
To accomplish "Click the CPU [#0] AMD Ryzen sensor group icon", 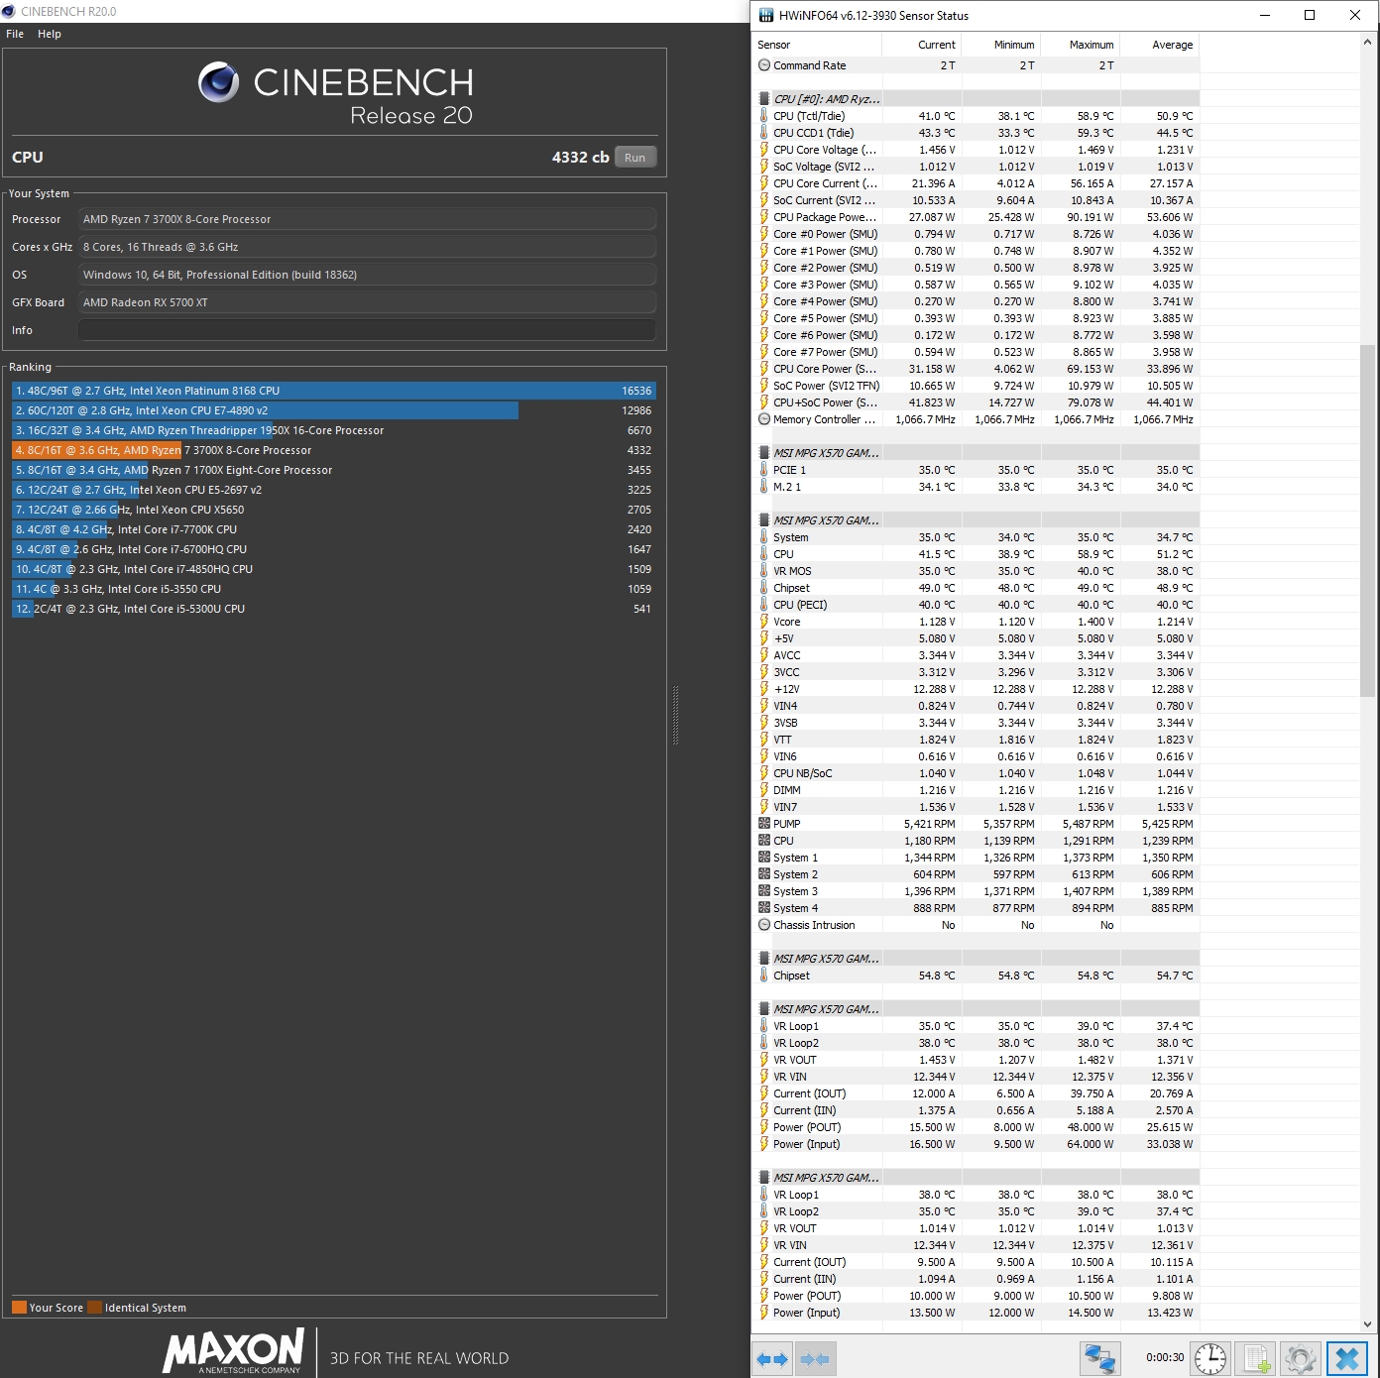I will [764, 99].
